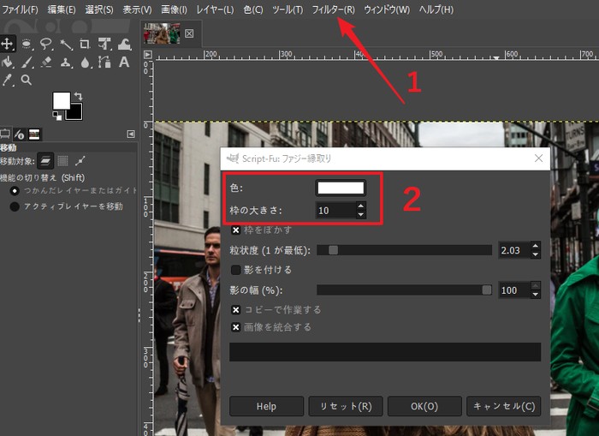Switch to the Tool Options tab
This screenshot has width=599, height=436.
5,134
